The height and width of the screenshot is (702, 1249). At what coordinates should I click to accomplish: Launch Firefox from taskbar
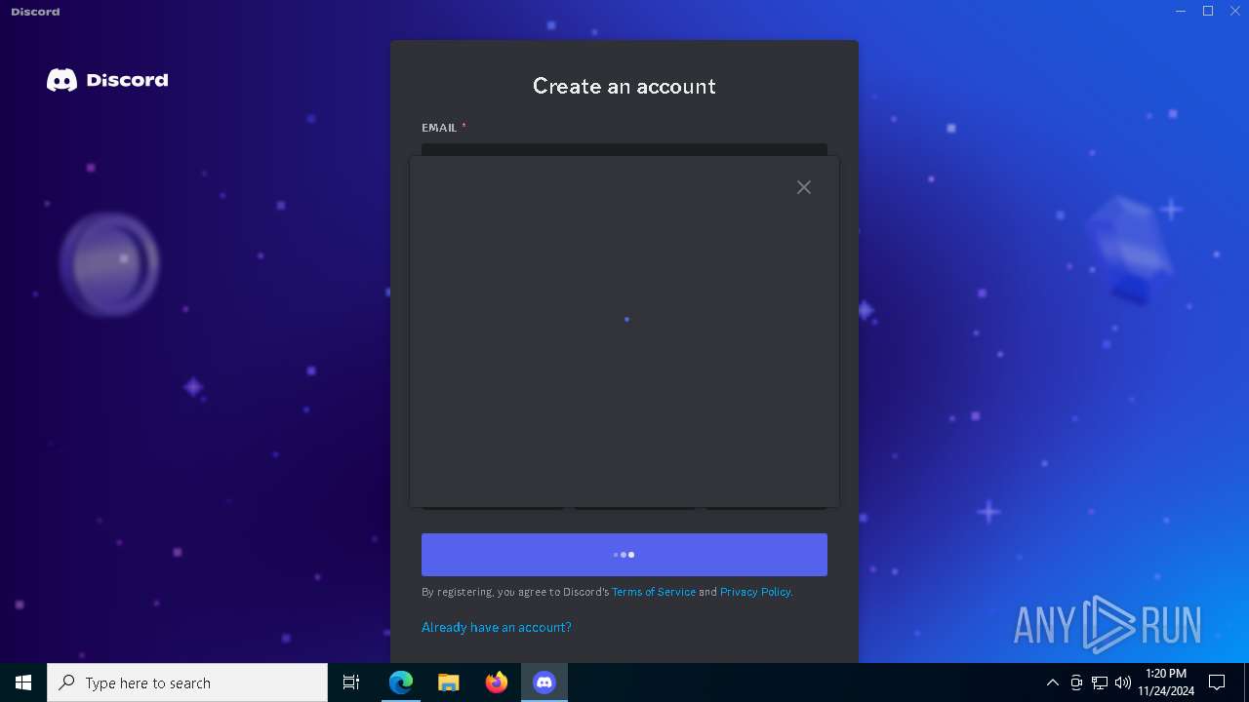497,682
